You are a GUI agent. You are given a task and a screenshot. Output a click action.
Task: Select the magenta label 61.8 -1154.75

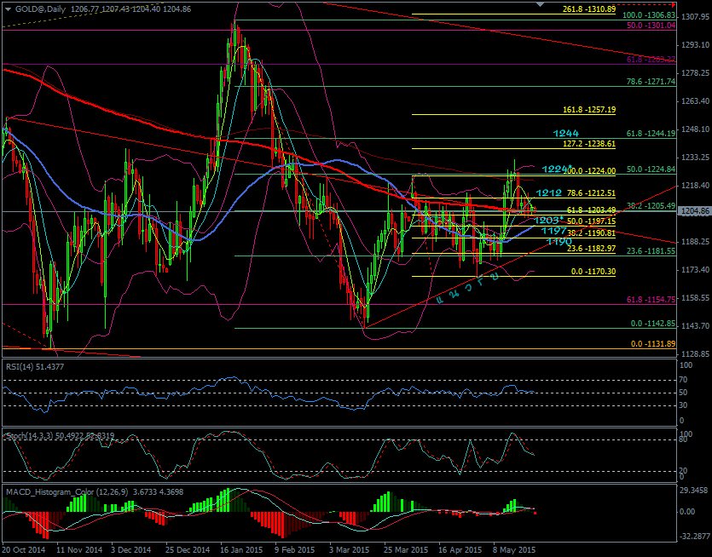pos(651,299)
